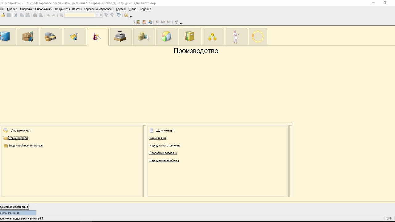Expand the arrow after Help icon
The image size is (395, 222).
tap(131, 16)
